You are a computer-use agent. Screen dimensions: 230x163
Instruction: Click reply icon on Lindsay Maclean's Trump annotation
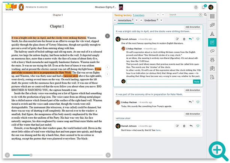191,102
